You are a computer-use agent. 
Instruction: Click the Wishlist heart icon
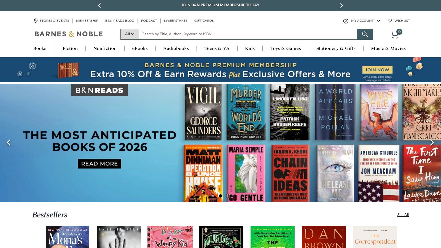point(390,21)
